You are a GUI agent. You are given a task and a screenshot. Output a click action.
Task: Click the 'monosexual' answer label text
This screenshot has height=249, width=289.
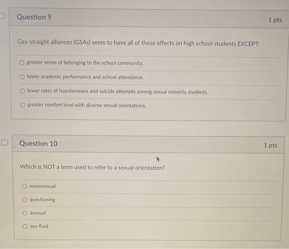[43, 186]
